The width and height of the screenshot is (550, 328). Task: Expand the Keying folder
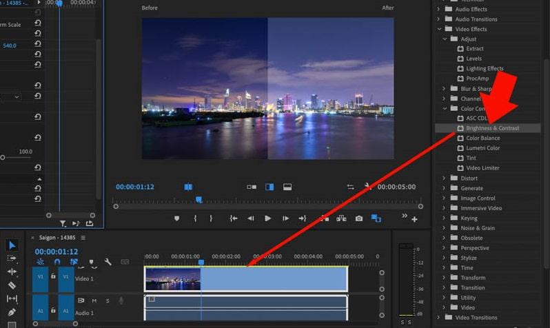click(444, 218)
